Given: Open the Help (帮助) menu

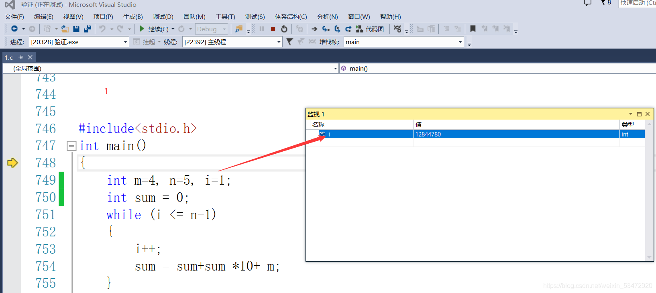Looking at the screenshot, I should [x=390, y=16].
